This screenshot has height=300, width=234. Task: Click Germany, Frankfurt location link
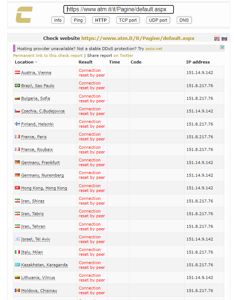pyautogui.click(x=40, y=163)
